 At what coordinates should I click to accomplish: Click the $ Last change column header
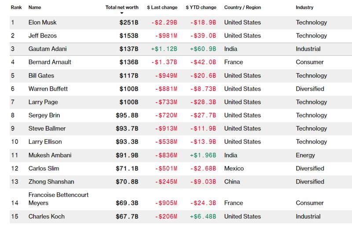[x=162, y=7]
